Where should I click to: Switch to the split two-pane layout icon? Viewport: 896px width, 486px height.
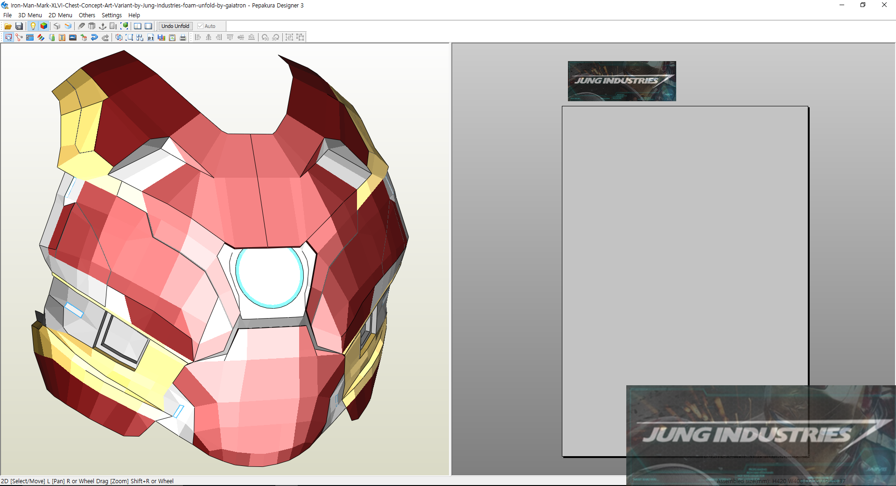pos(138,26)
